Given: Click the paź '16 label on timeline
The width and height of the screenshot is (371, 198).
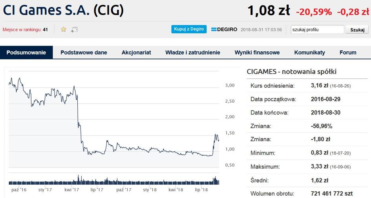Looking at the screenshot, I should click(x=19, y=190).
